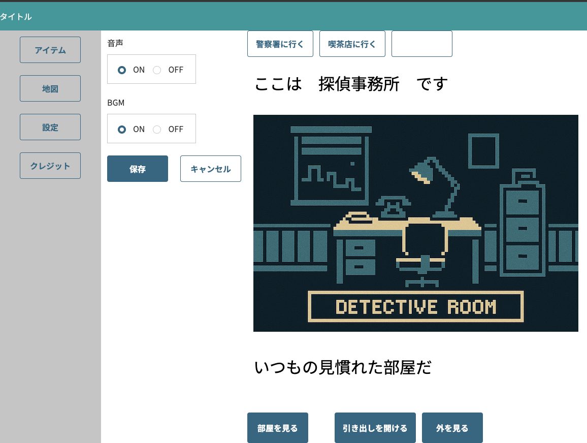This screenshot has height=443, width=587.
Task: Show the クレジット credits
Action: [50, 166]
